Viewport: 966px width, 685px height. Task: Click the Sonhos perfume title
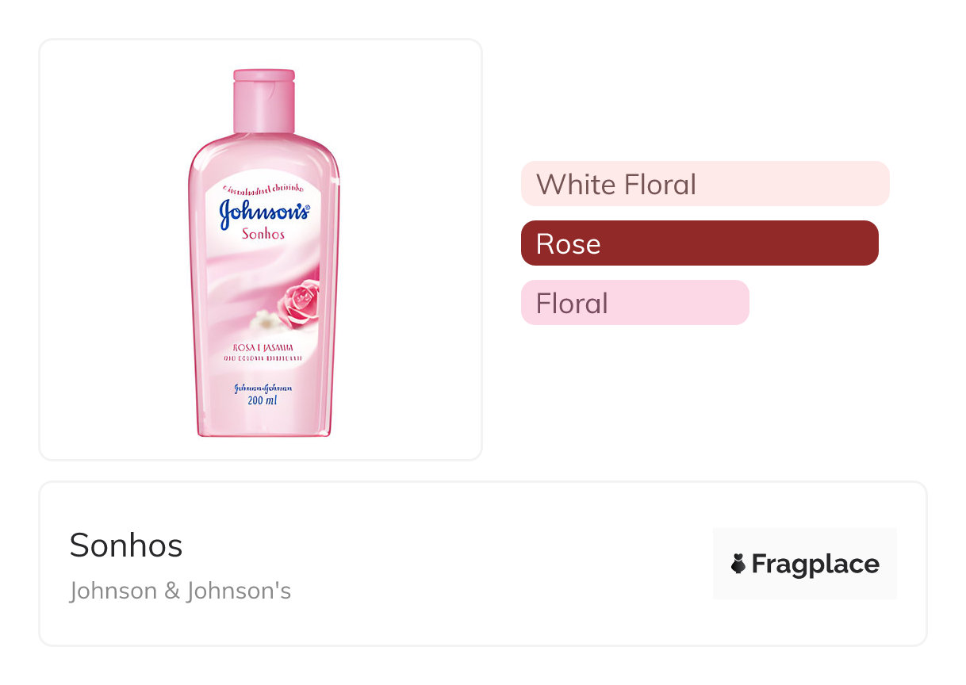[x=126, y=545]
